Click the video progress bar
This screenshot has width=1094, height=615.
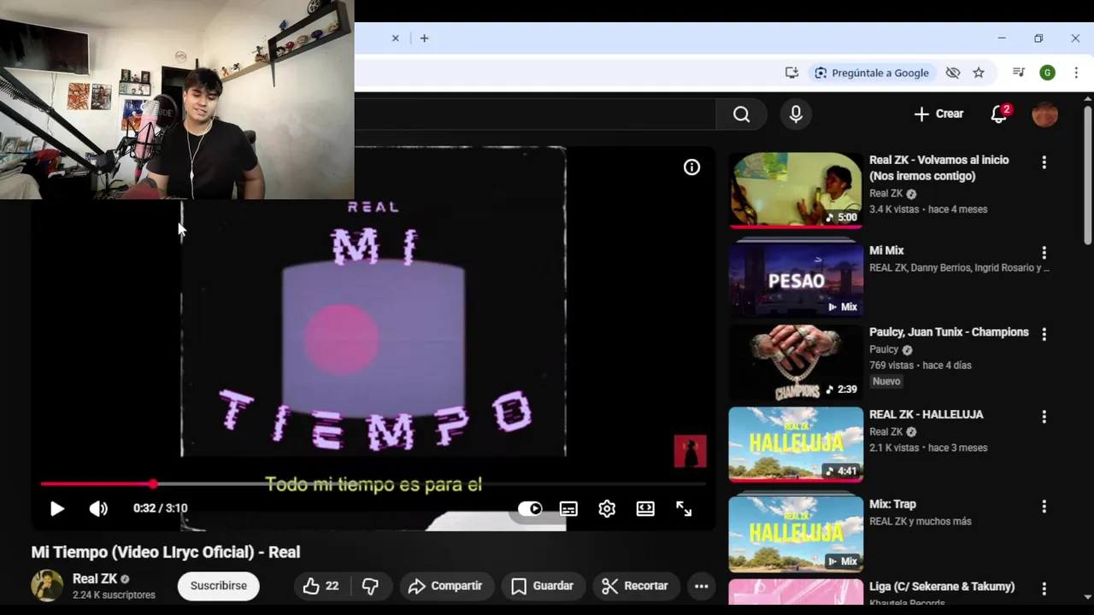point(373,484)
